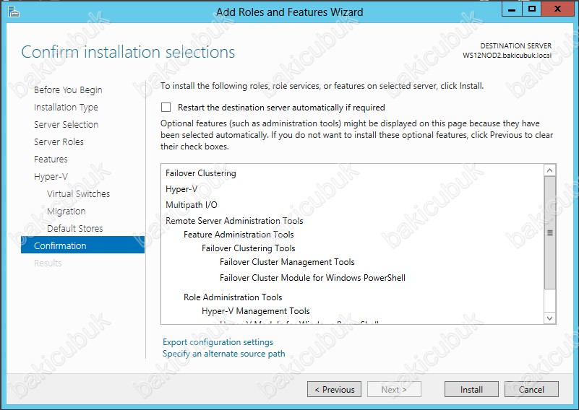
Task: Close the Add Roles and Features Wizard
Action: click(557, 9)
